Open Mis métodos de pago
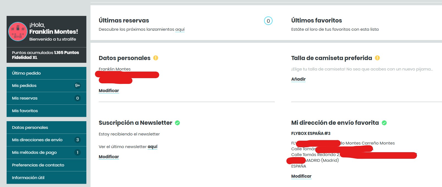 pos(34,152)
